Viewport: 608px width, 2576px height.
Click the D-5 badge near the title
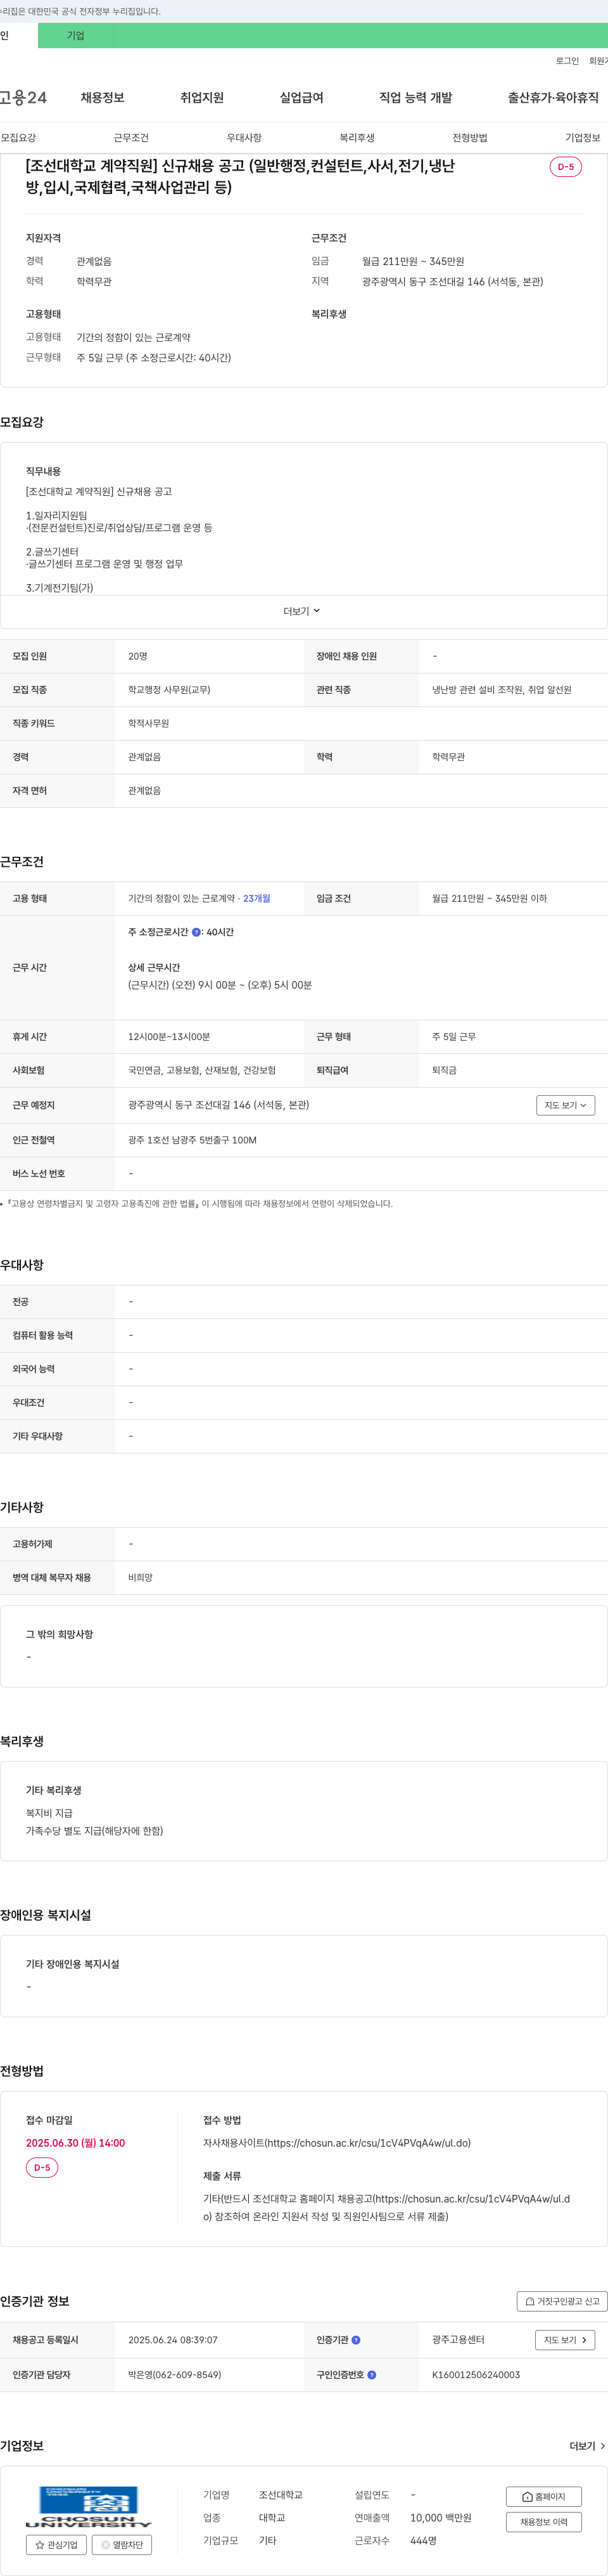pyautogui.click(x=566, y=167)
